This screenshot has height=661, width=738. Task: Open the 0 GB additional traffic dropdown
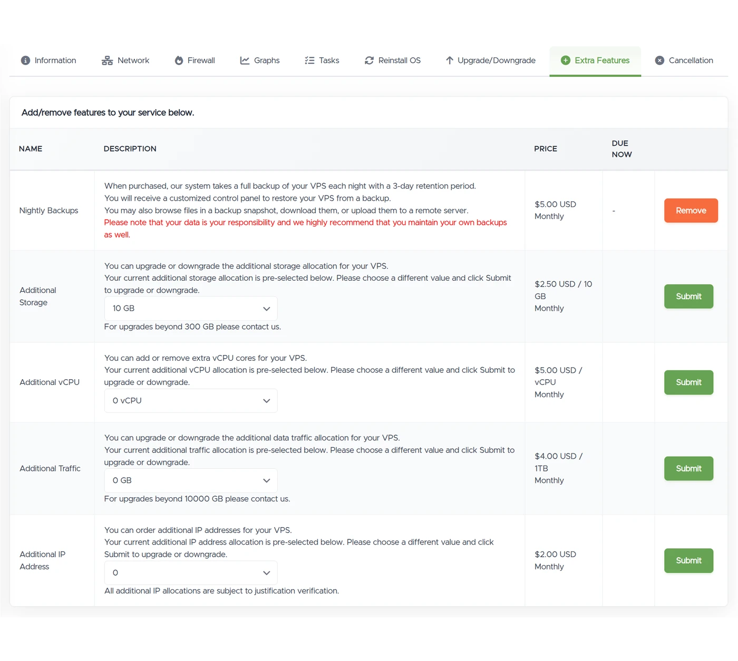click(191, 481)
